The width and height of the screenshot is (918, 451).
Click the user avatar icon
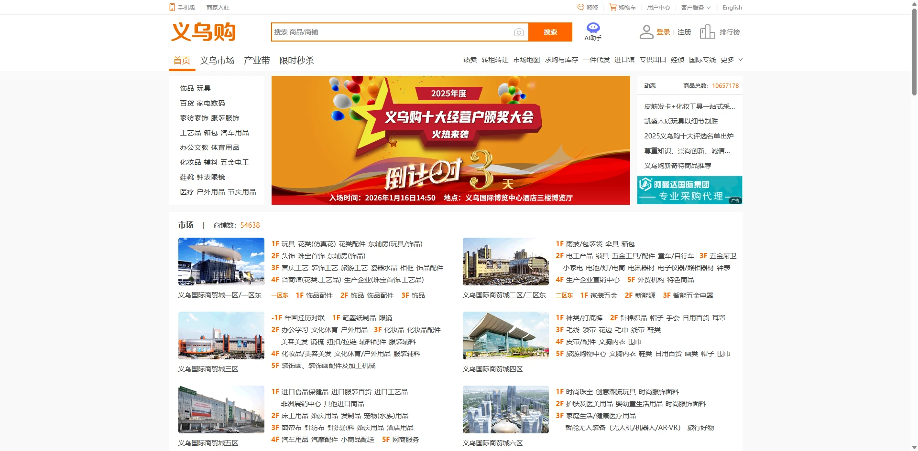point(646,32)
